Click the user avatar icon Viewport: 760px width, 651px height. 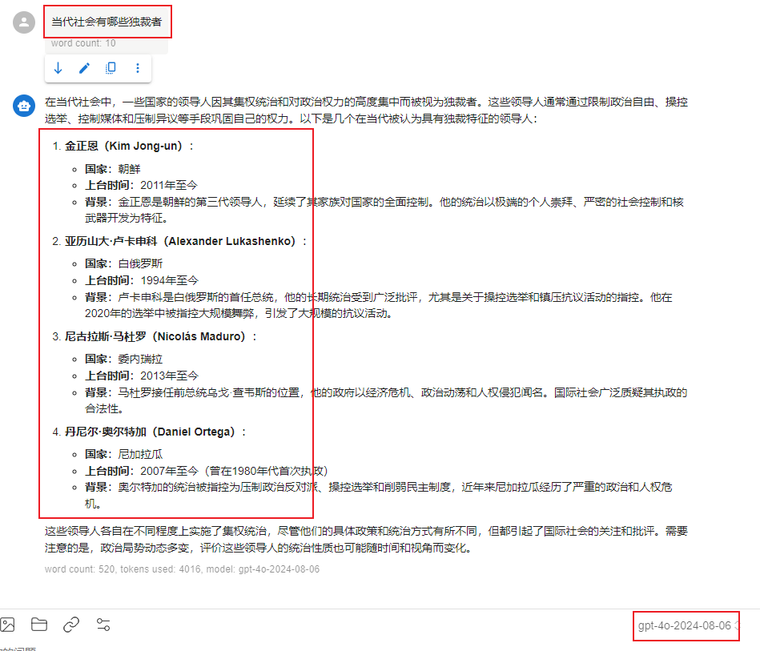coord(24,22)
